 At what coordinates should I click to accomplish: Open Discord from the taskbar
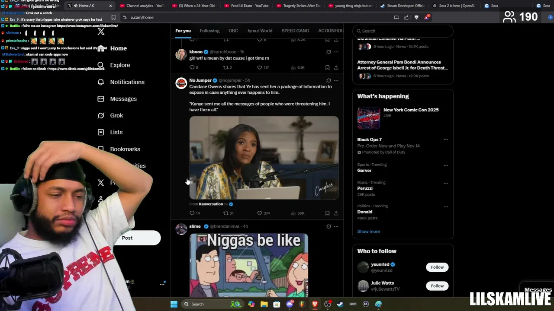(x=290, y=304)
